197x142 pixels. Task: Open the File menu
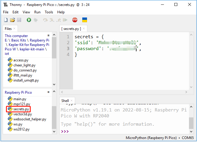tap(6, 12)
